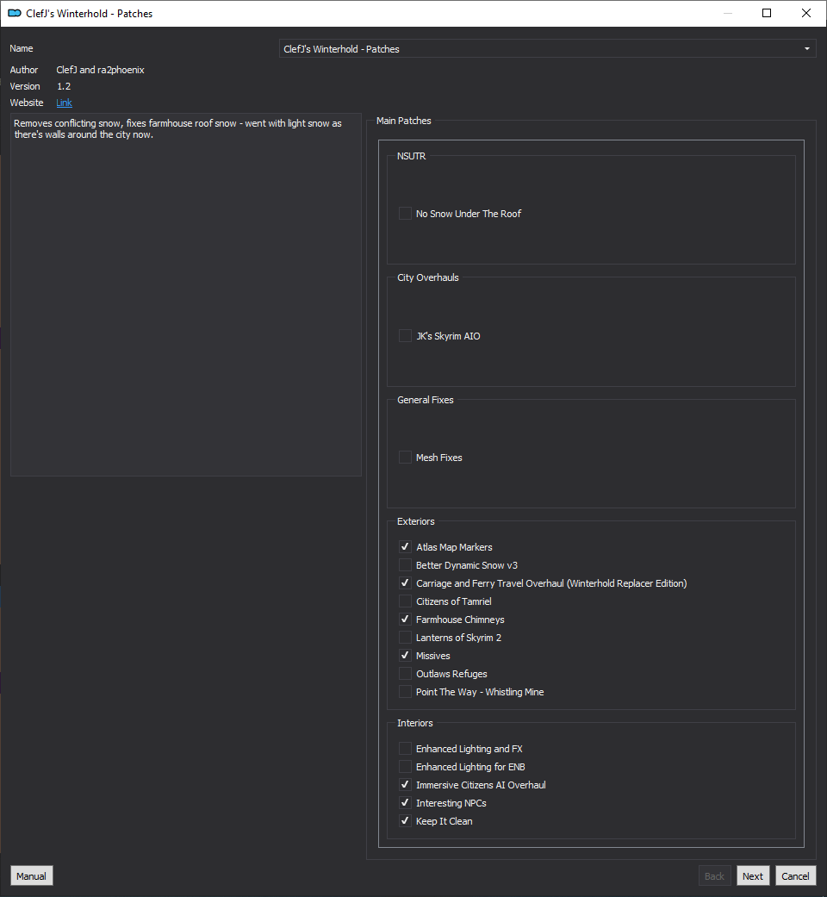
Task: Close the Patches installer window
Action: tap(806, 13)
